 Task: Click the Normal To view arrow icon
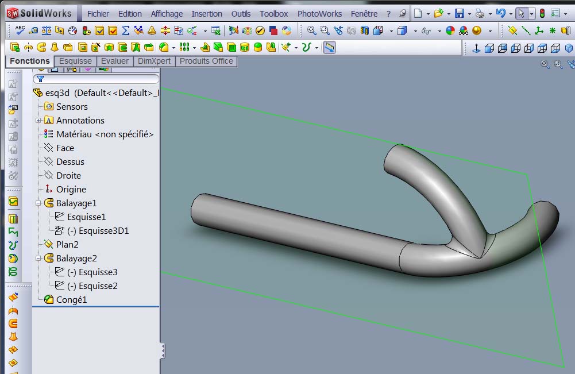click(476, 48)
